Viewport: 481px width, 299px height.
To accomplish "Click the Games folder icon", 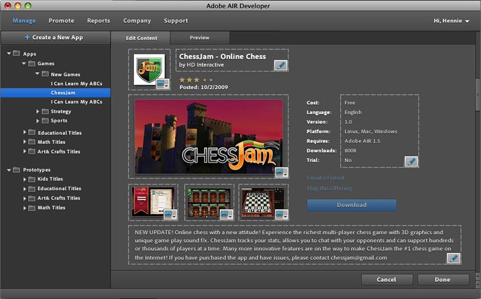I will [32, 63].
